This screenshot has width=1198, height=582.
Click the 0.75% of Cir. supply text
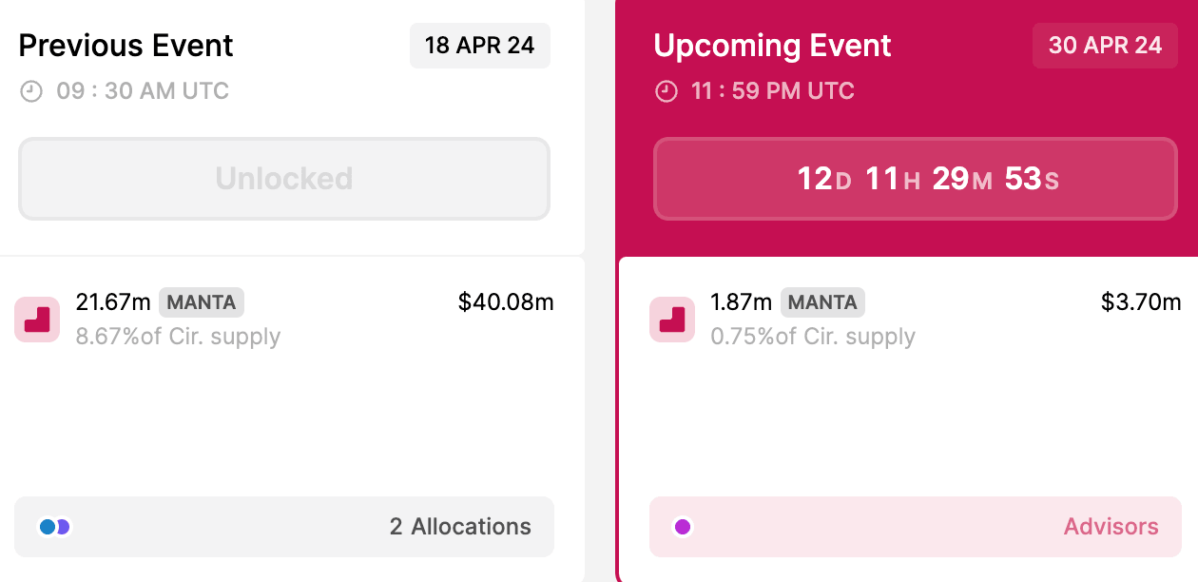(x=813, y=337)
